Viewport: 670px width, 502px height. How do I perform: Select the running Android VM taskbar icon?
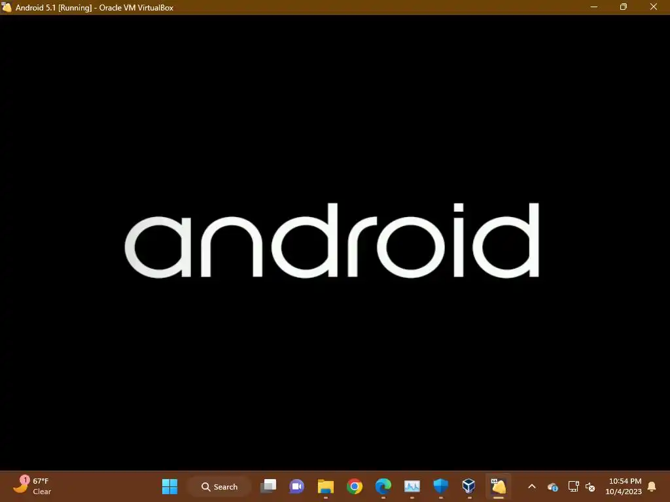tap(498, 486)
